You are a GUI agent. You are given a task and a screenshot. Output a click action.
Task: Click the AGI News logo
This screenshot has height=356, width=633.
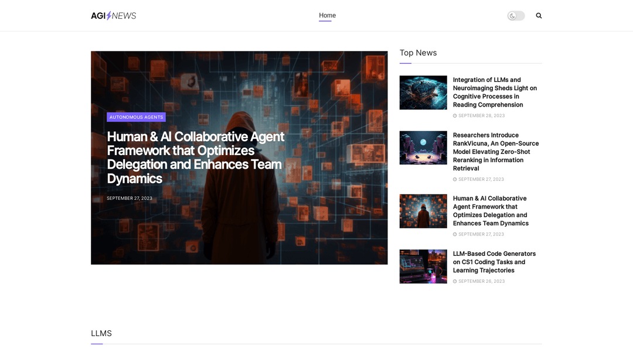click(x=114, y=16)
